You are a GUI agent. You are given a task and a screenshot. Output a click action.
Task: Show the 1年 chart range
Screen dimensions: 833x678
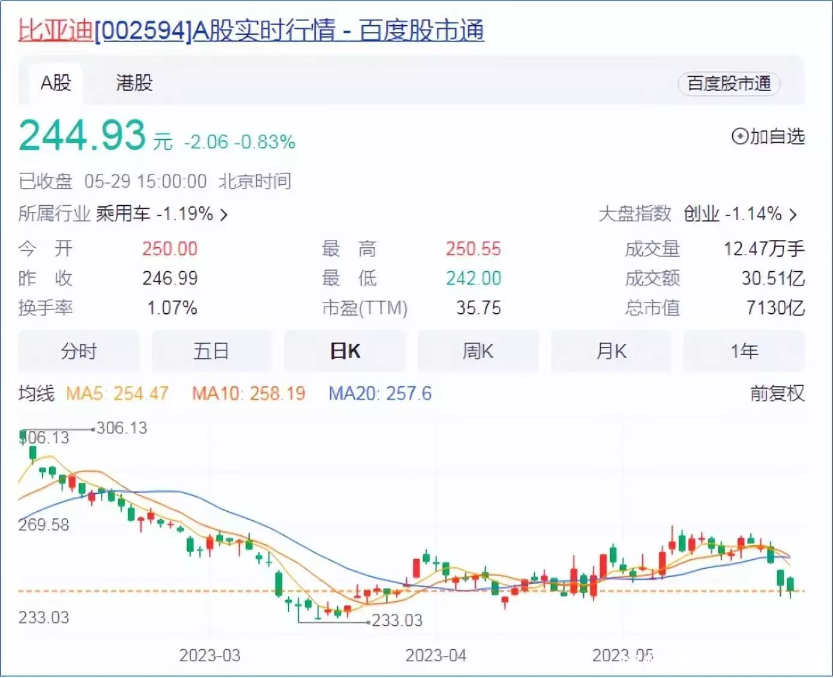(744, 351)
